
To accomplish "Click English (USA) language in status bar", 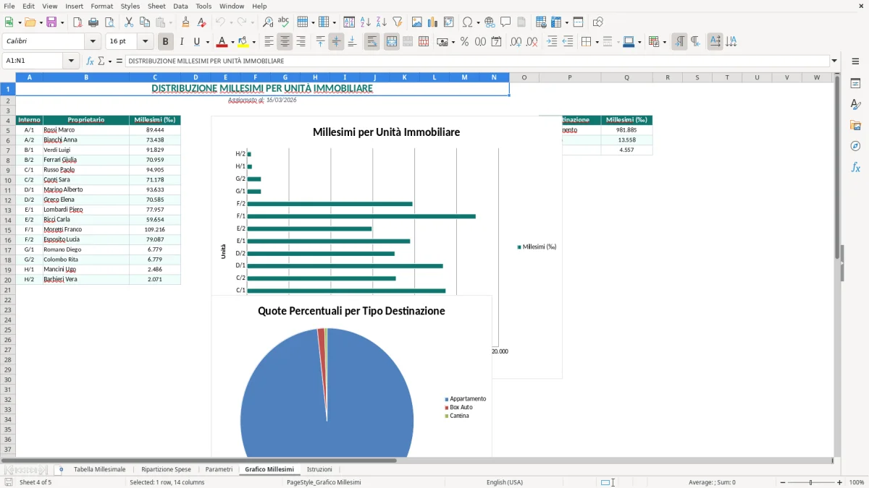I will [505, 482].
